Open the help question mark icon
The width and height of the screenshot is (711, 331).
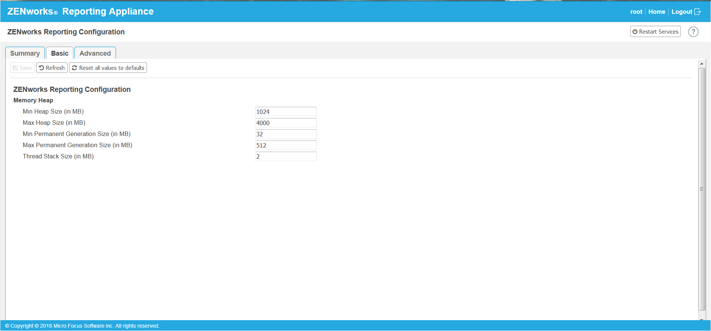[x=693, y=32]
